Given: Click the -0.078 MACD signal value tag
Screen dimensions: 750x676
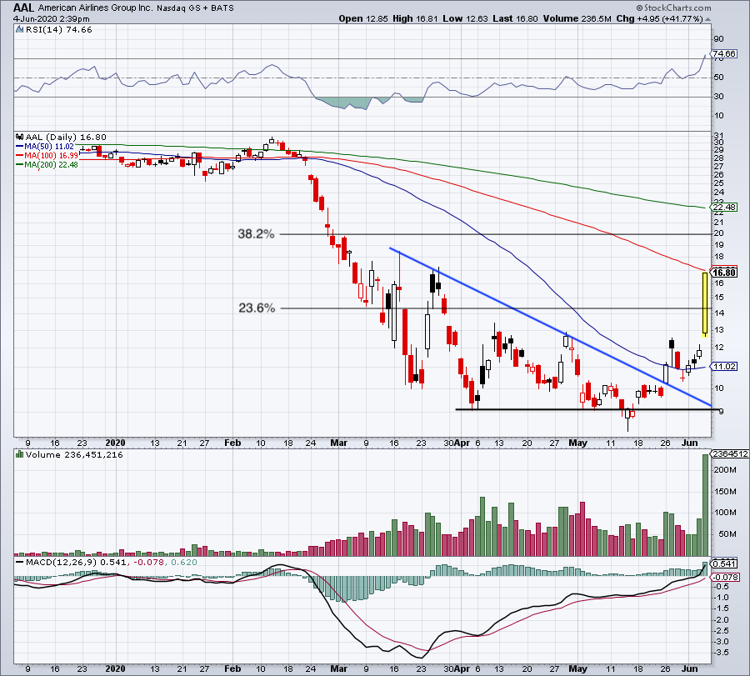Looking at the screenshot, I should tap(726, 578).
